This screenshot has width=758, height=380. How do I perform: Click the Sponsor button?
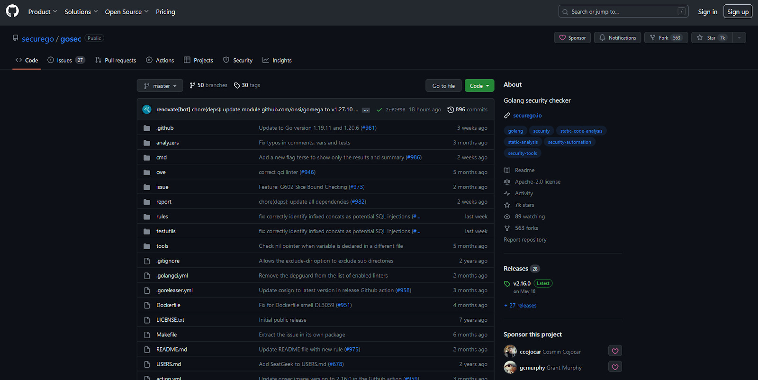[572, 38]
